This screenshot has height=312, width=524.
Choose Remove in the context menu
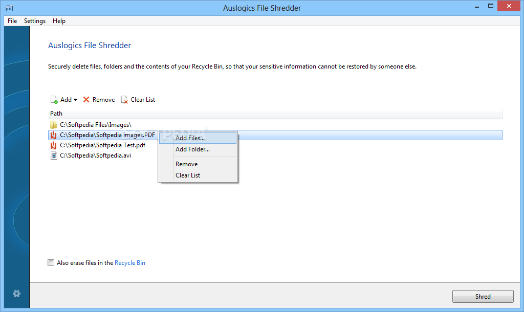coord(198,164)
